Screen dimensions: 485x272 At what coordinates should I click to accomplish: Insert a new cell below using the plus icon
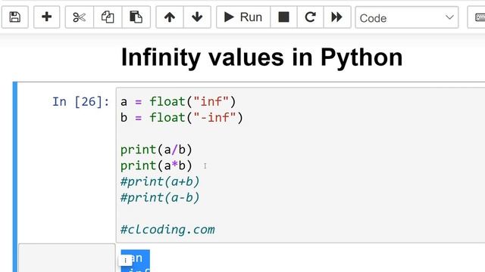[x=47, y=17]
